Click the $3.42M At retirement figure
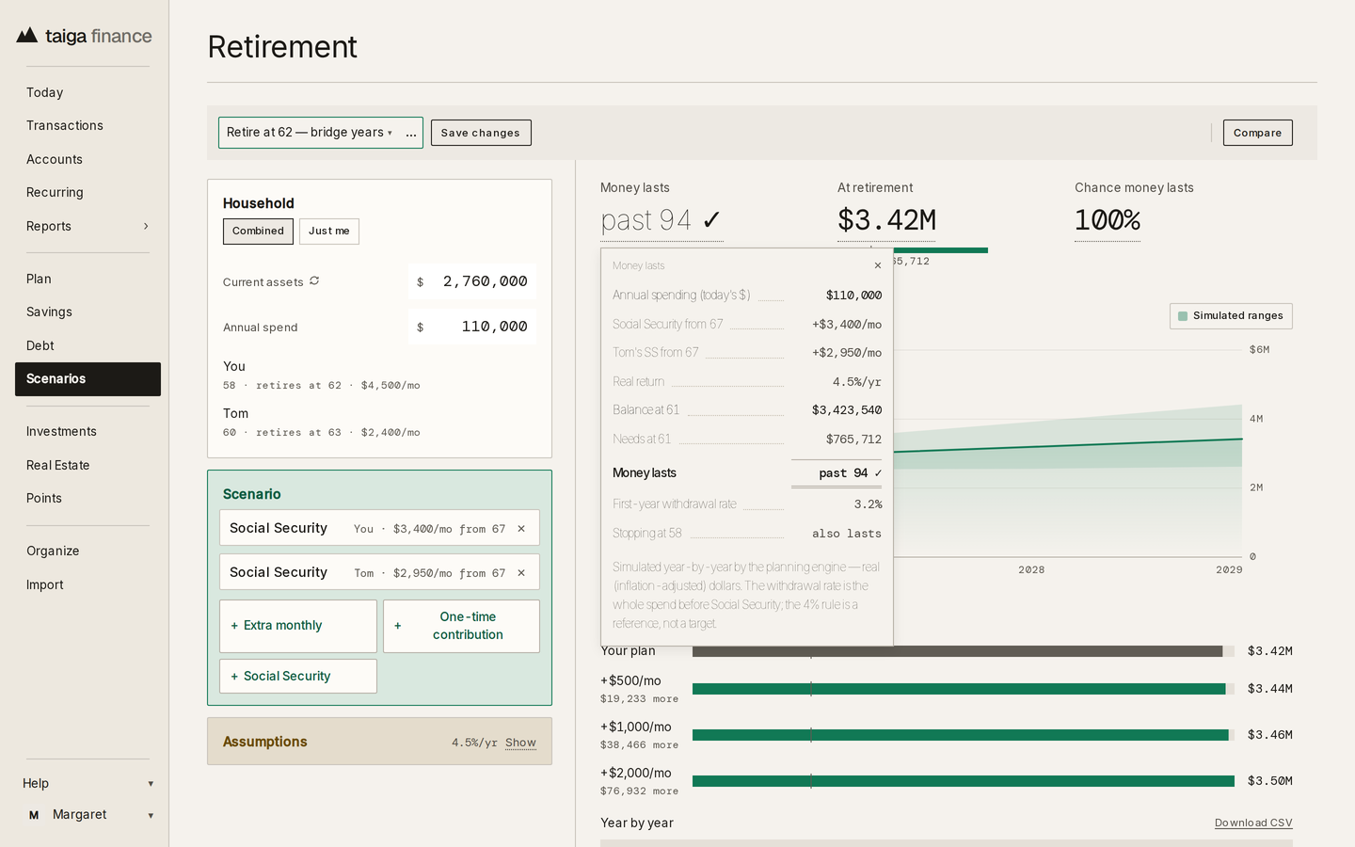The image size is (1355, 847). point(886,220)
